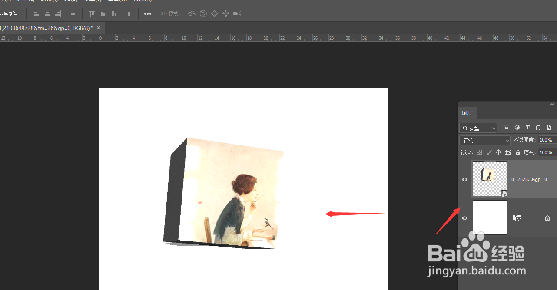Align left edges in options bar

click(36, 14)
